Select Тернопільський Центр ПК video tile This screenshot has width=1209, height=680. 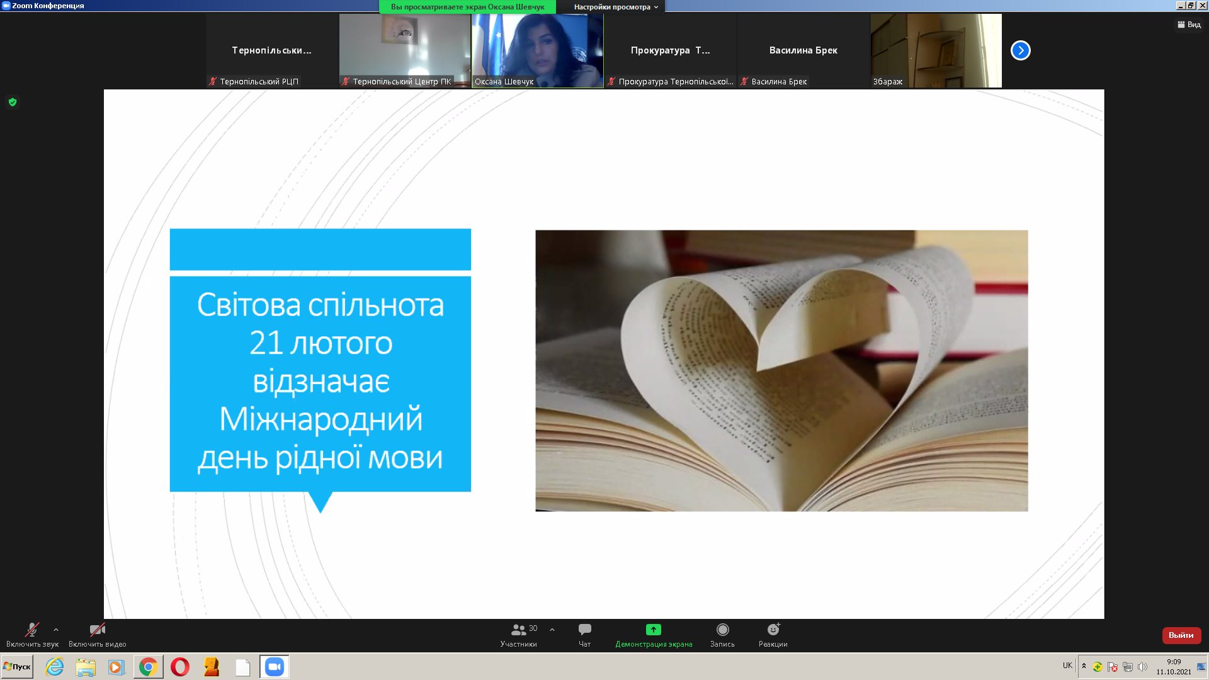[x=405, y=50]
